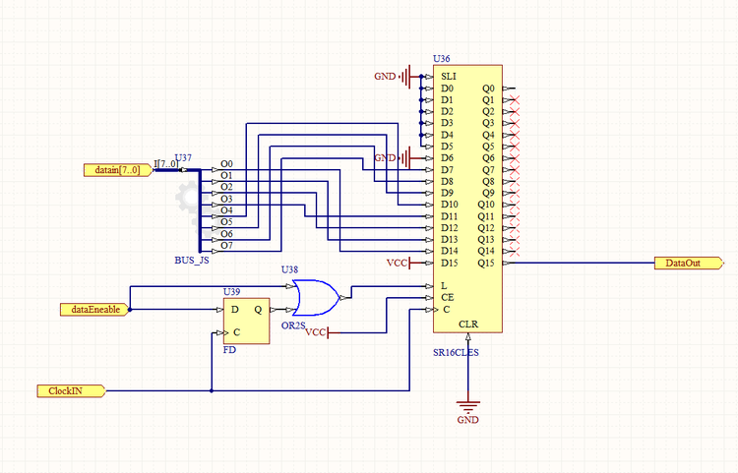738x473 pixels.
Task: Select the BUS_JS component label
Action: 191,262
